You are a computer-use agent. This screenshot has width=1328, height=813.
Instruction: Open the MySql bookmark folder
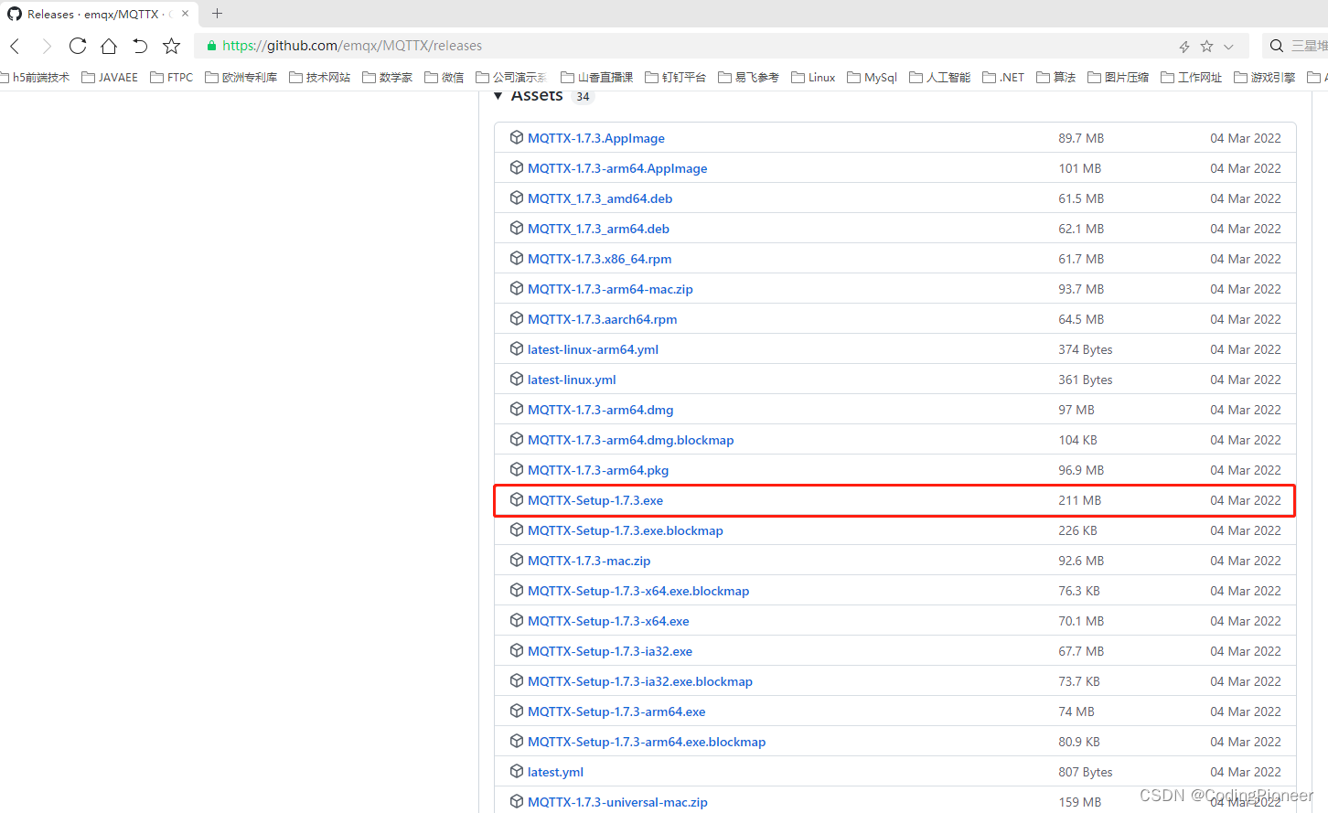873,78
